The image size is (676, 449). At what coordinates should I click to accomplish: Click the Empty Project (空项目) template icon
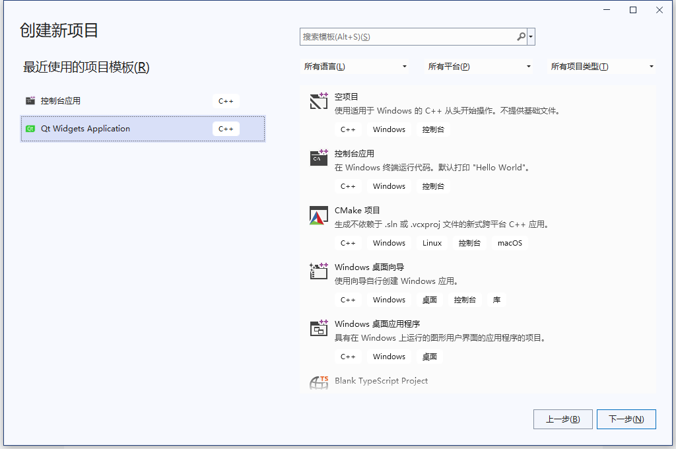click(x=319, y=101)
